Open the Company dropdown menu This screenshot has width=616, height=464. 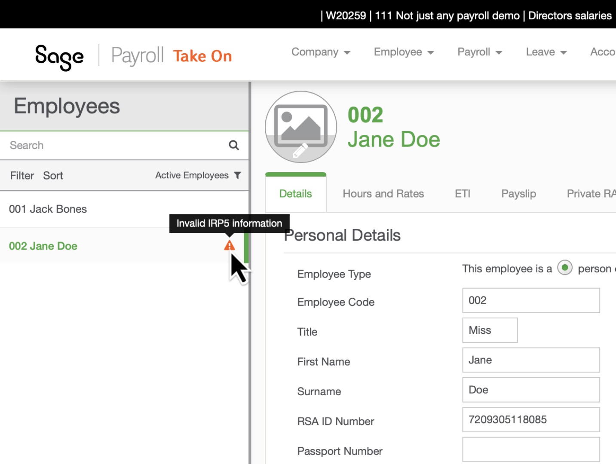click(x=320, y=52)
